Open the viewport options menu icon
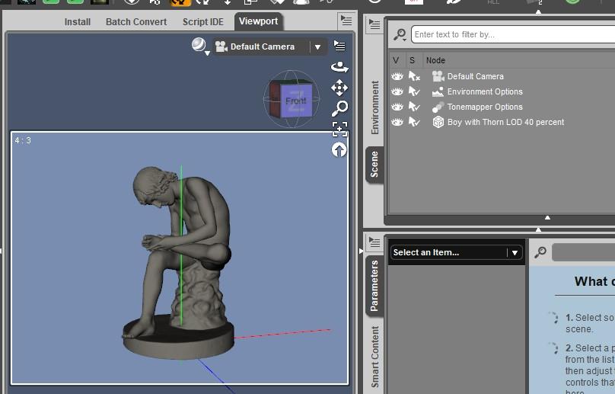The image size is (615, 394). click(x=339, y=46)
